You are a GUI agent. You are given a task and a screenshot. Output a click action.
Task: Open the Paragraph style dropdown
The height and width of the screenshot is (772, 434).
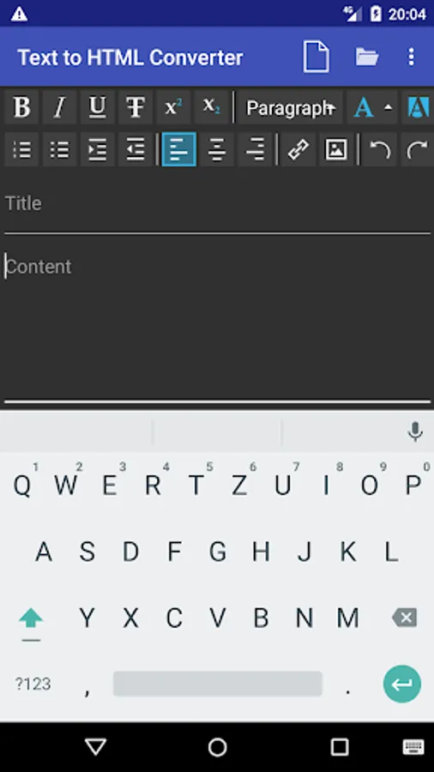291,107
